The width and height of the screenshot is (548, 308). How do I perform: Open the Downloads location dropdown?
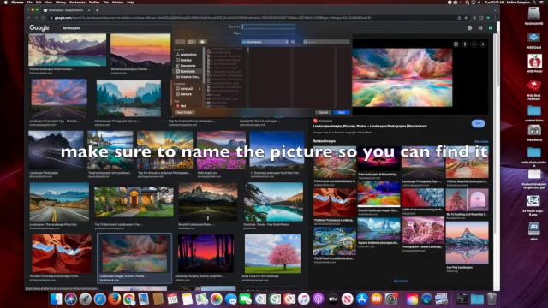(265, 42)
